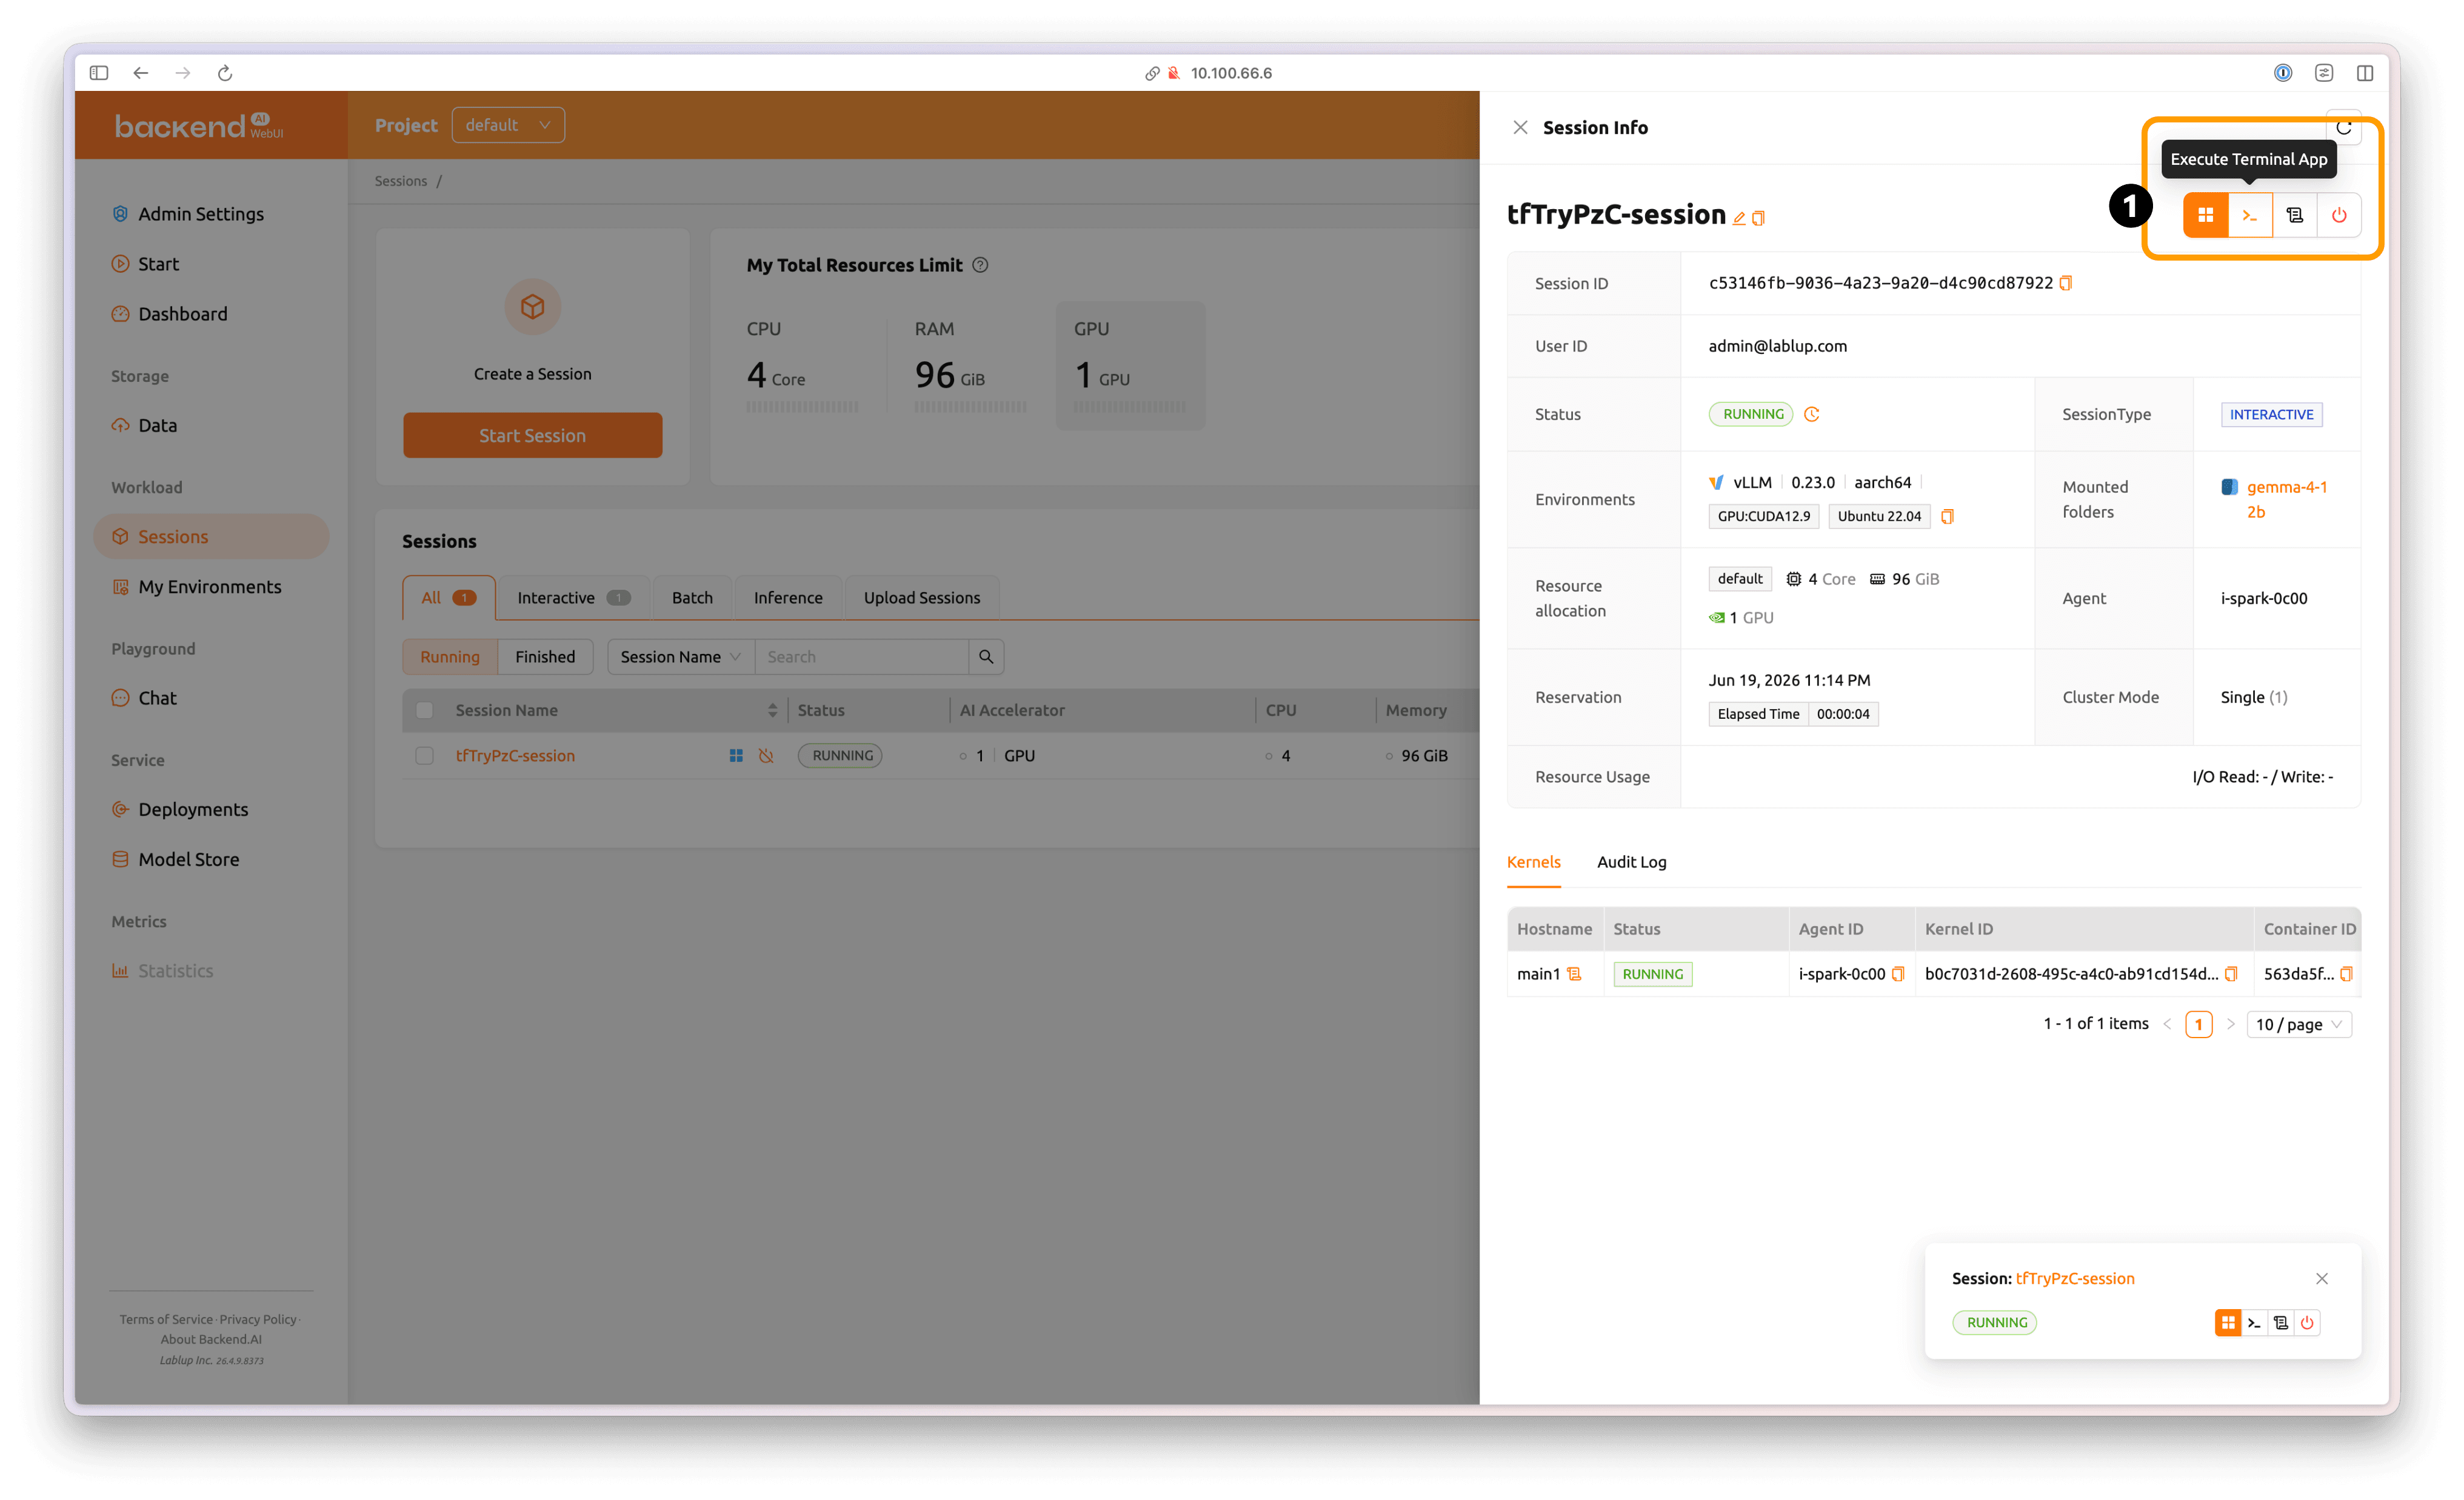Open the Session Name filter dropdown
This screenshot has width=2464, height=1500.
680,657
